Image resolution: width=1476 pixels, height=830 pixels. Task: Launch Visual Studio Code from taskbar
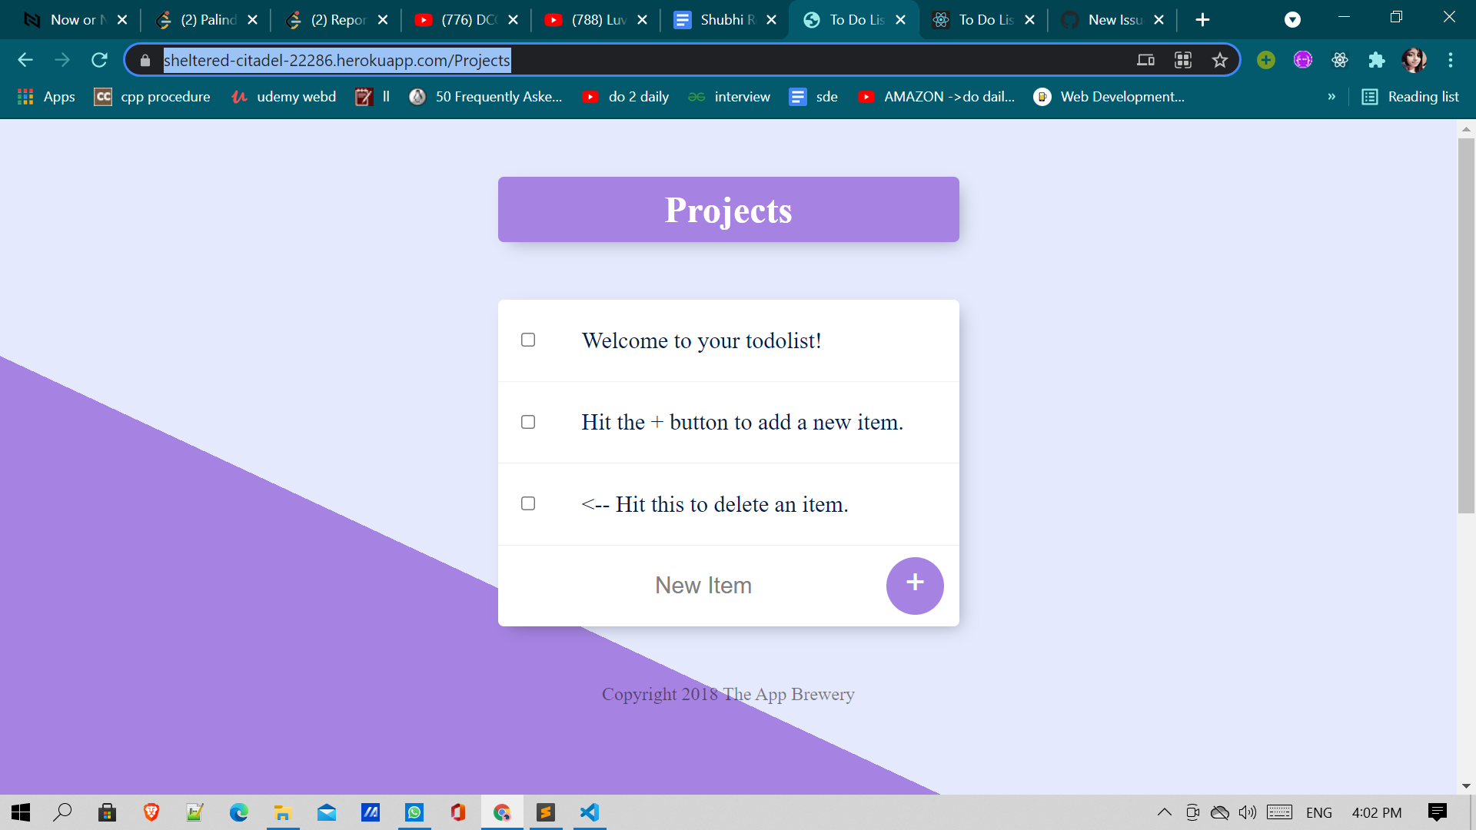pos(590,812)
